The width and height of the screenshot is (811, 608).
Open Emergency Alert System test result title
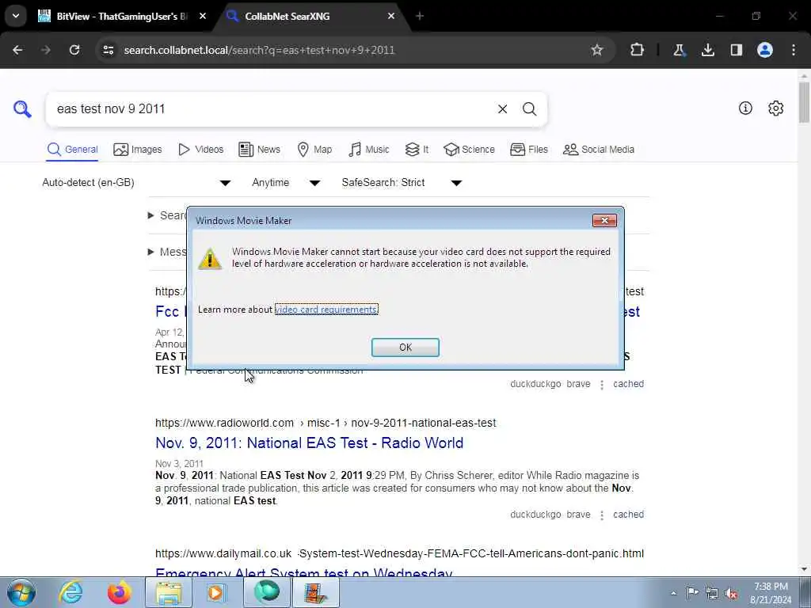tap(303, 572)
